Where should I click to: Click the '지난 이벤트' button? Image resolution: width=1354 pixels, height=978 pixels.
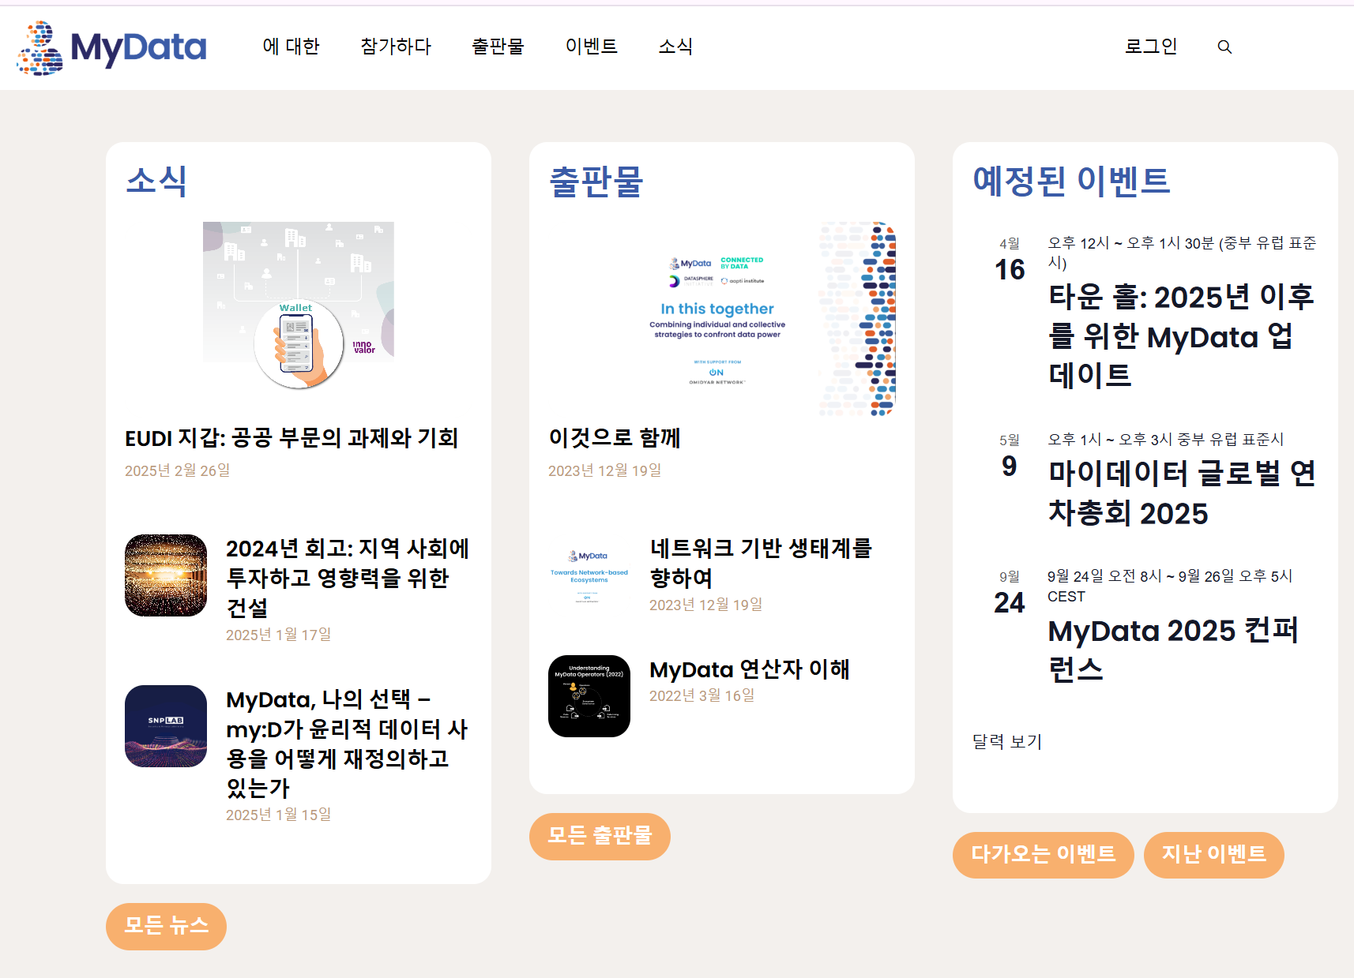(x=1213, y=855)
